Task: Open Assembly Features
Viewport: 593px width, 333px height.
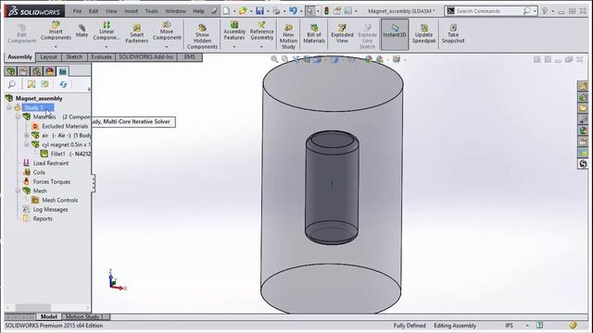Action: coord(234,31)
